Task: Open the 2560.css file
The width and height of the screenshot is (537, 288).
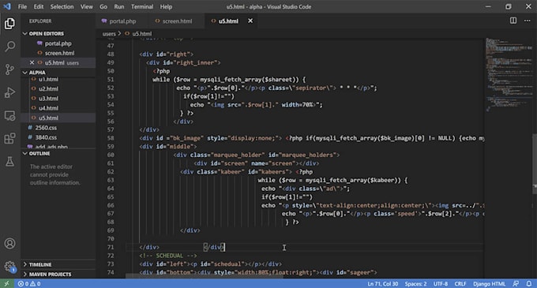Action: click(46, 128)
